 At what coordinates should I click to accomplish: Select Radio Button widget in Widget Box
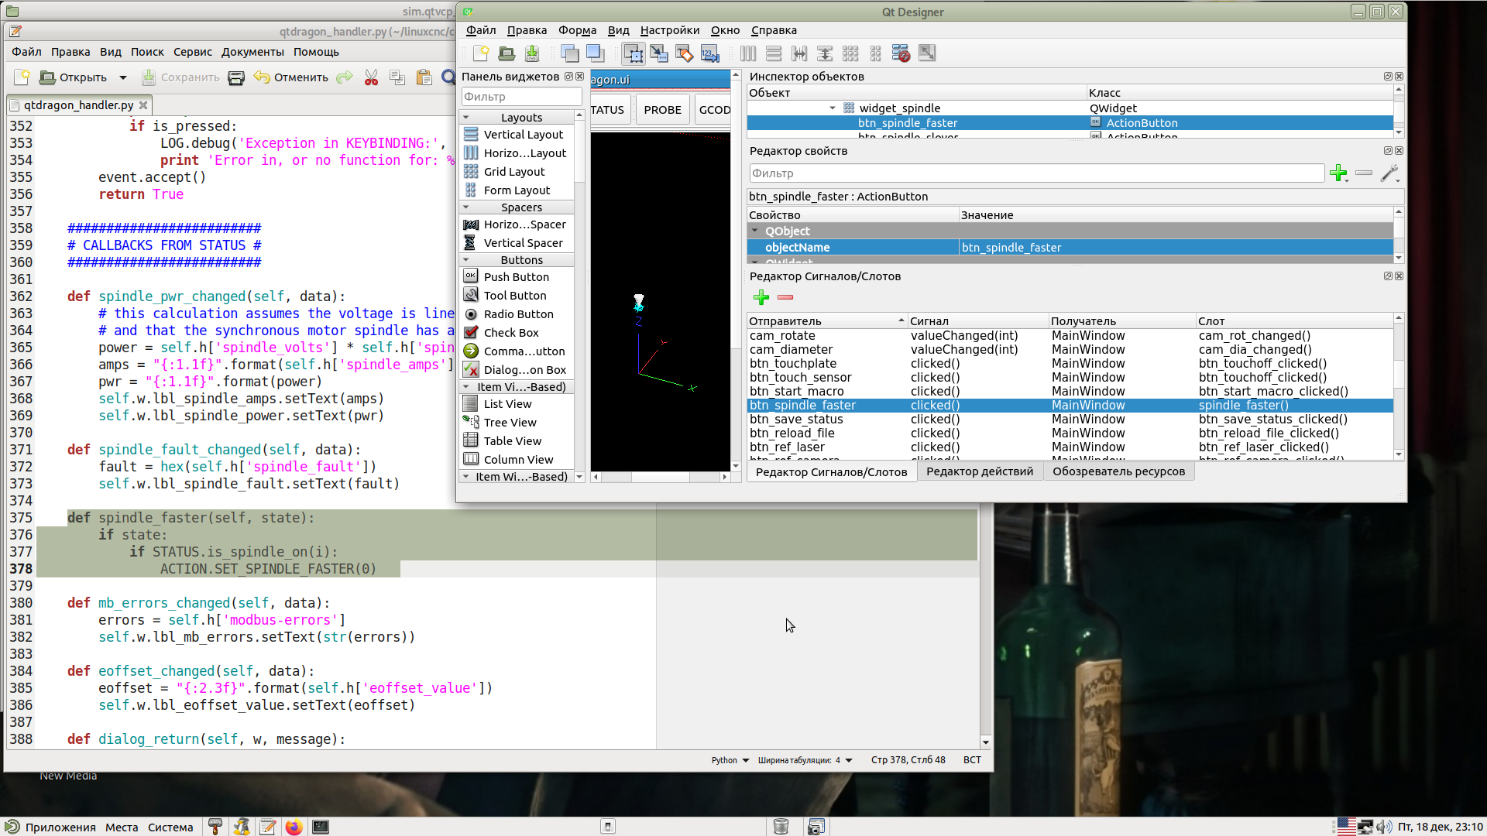click(x=517, y=314)
